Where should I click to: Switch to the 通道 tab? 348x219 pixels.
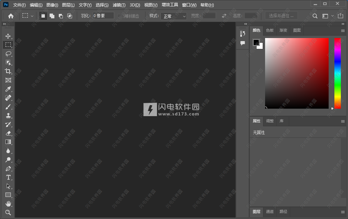pyautogui.click(x=269, y=212)
